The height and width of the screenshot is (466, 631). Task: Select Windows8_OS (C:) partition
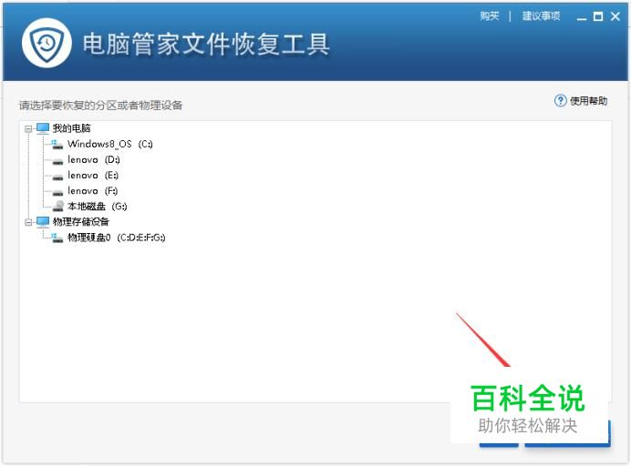coord(109,144)
